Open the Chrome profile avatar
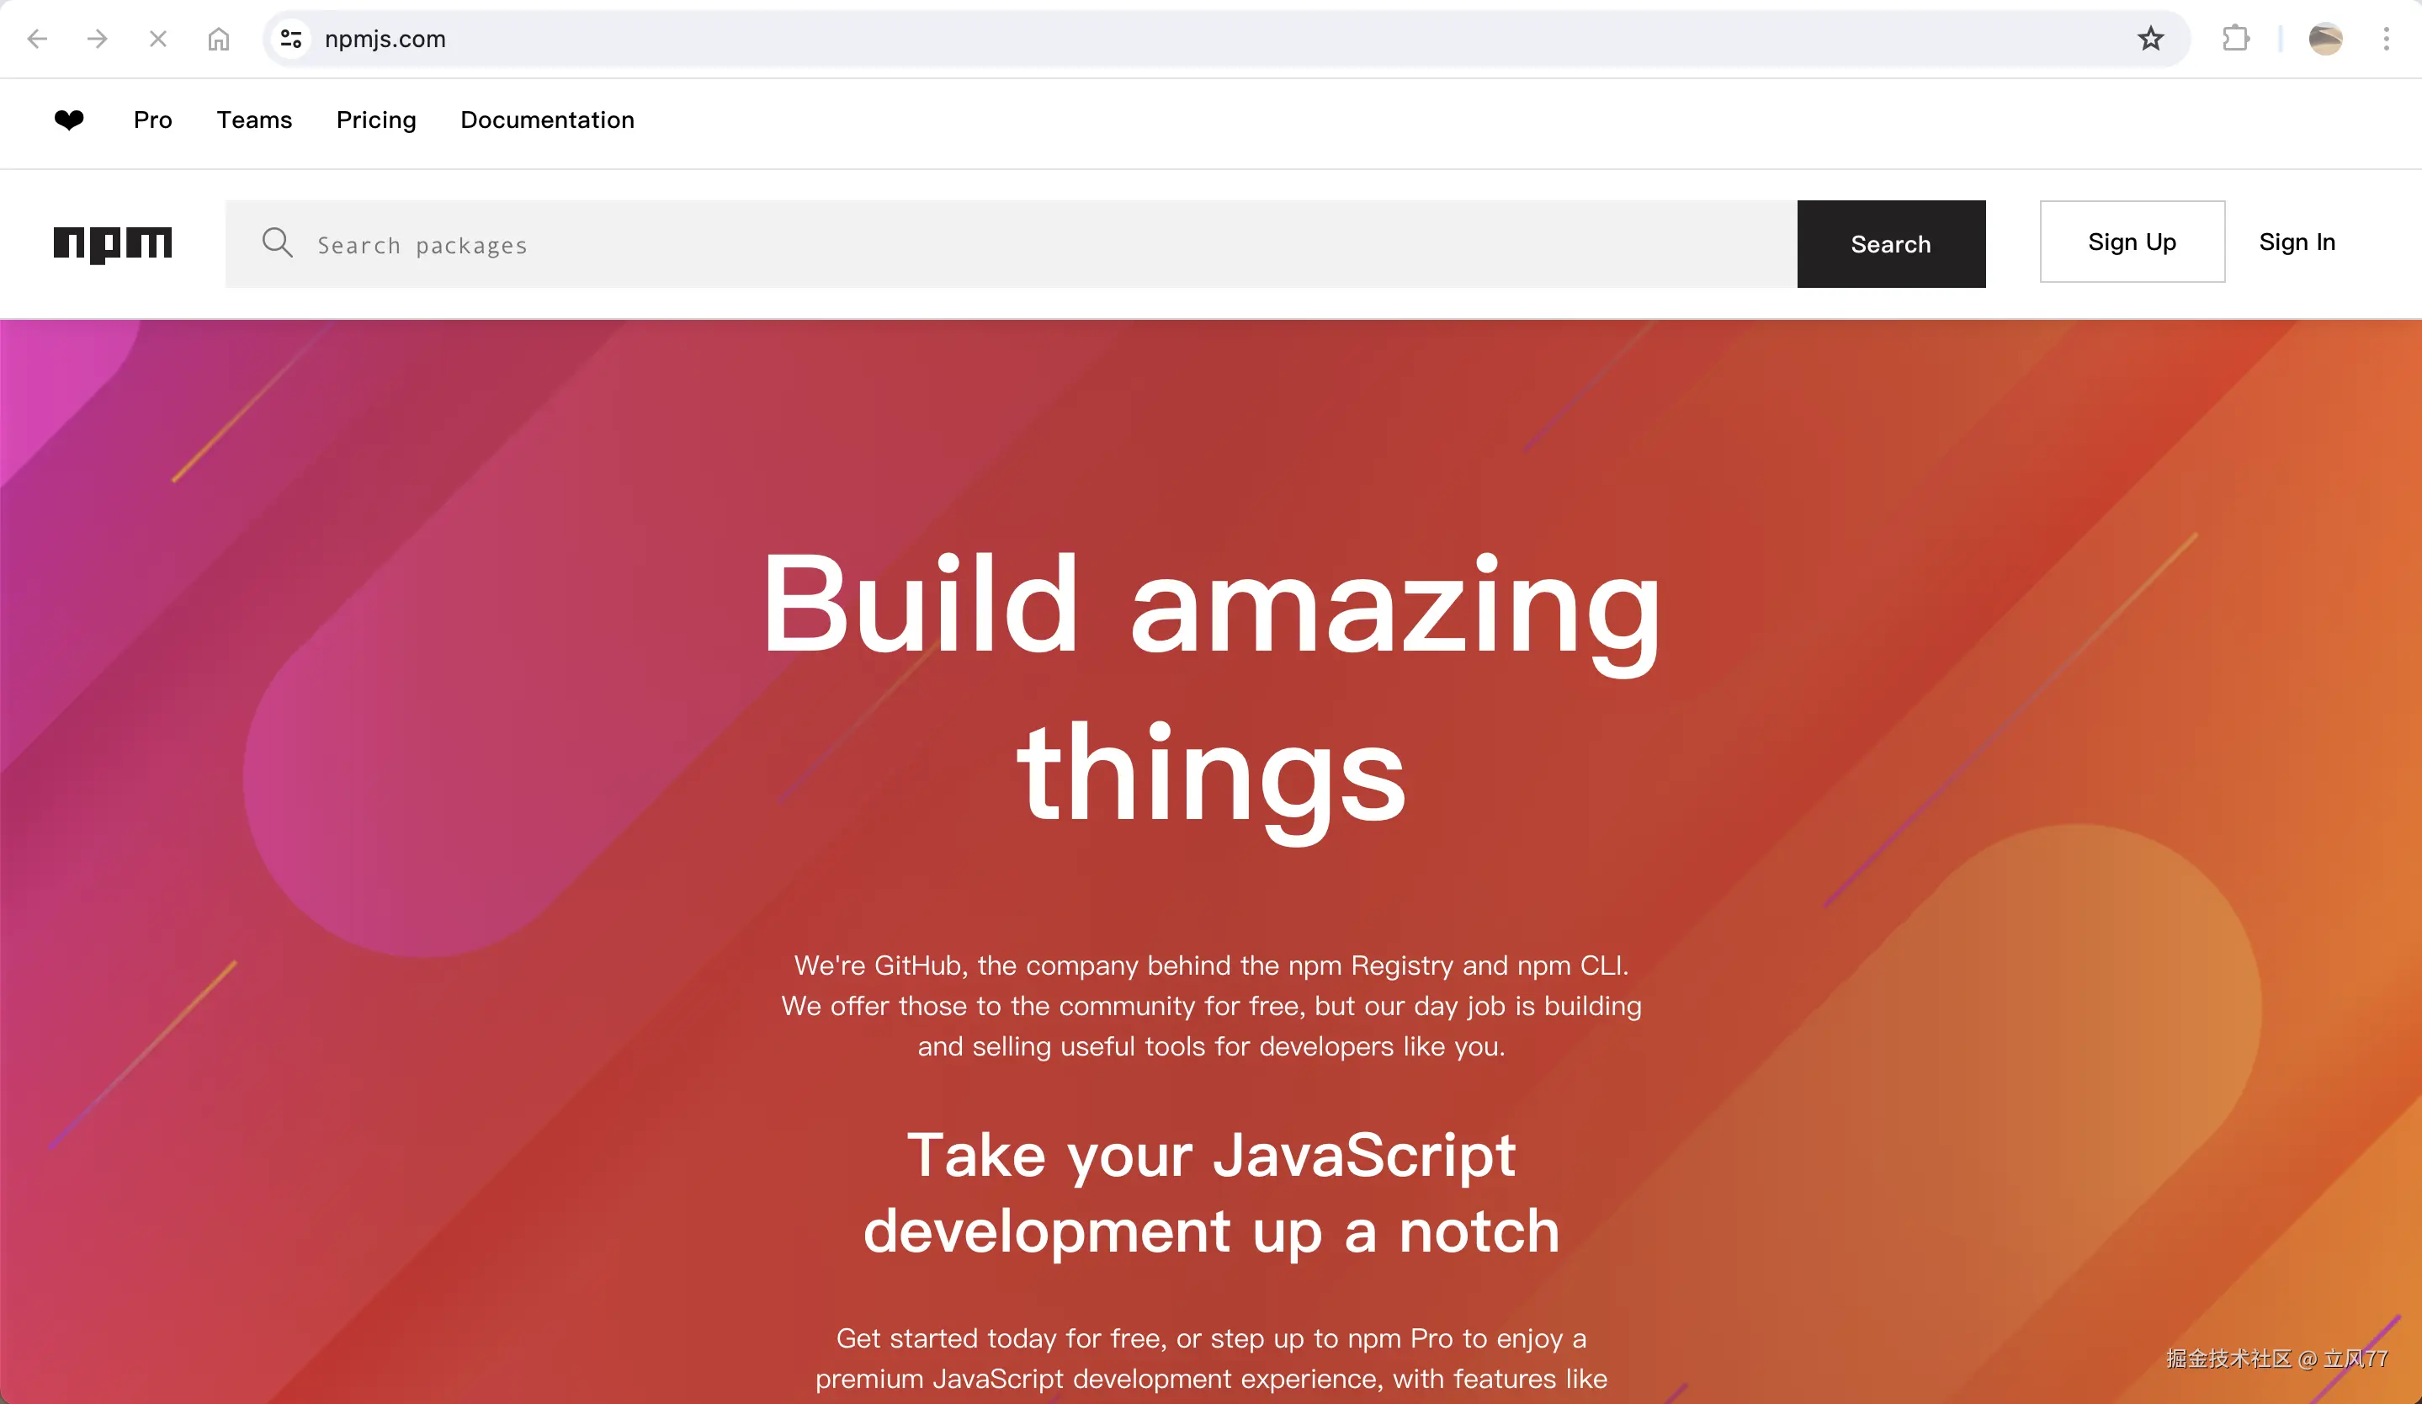The image size is (2422, 1404). 2325,40
